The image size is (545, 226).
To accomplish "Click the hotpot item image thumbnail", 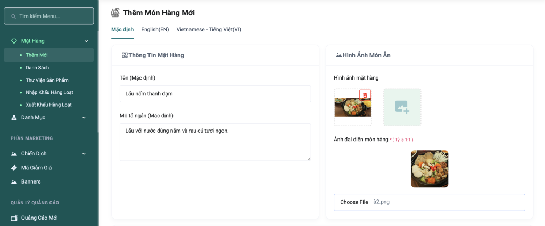I will 352,107.
